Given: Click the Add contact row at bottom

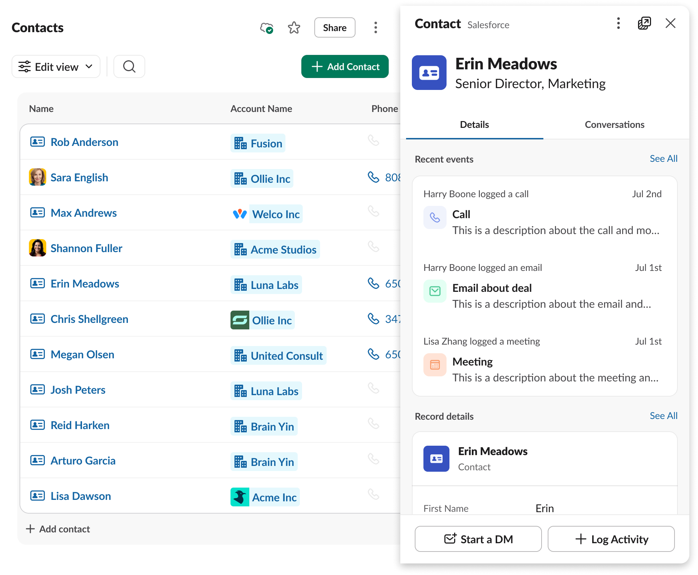Looking at the screenshot, I should pos(58,529).
